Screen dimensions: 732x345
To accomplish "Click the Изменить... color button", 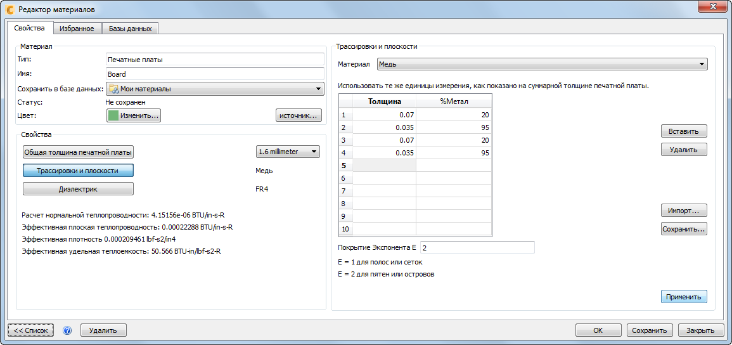I will point(134,115).
